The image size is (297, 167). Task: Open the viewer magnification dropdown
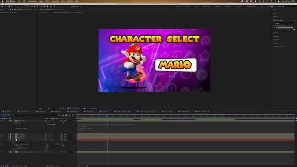[42, 109]
